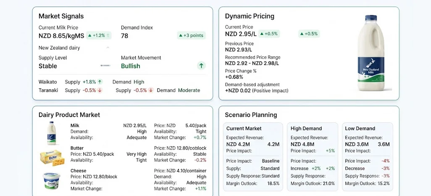This screenshot has width=431, height=196.
Task: Open the New Zealand dairy selector
Action: click(x=74, y=48)
